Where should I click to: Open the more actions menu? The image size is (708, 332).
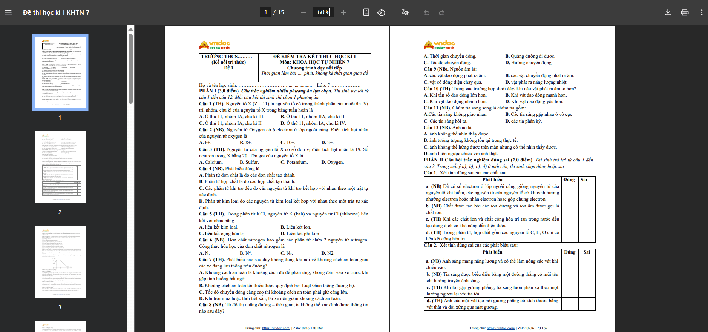pos(702,12)
